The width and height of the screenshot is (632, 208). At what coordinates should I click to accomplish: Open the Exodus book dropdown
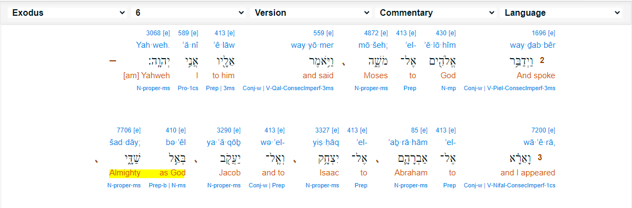(67, 12)
